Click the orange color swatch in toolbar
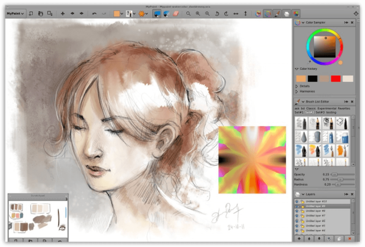The image size is (365, 247). [117, 13]
